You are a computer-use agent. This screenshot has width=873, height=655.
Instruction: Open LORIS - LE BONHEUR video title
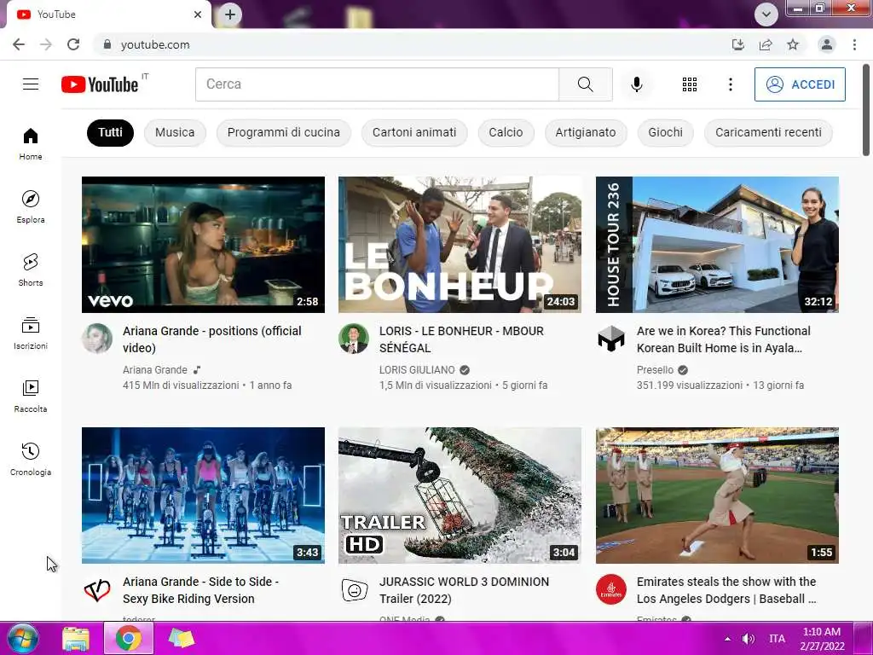(461, 339)
